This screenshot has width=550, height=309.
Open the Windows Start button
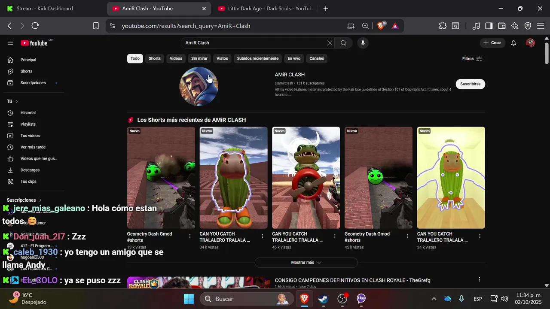pyautogui.click(x=189, y=299)
